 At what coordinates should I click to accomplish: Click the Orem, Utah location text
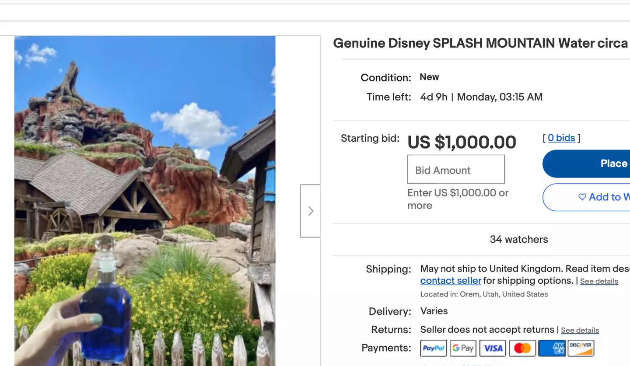[484, 294]
